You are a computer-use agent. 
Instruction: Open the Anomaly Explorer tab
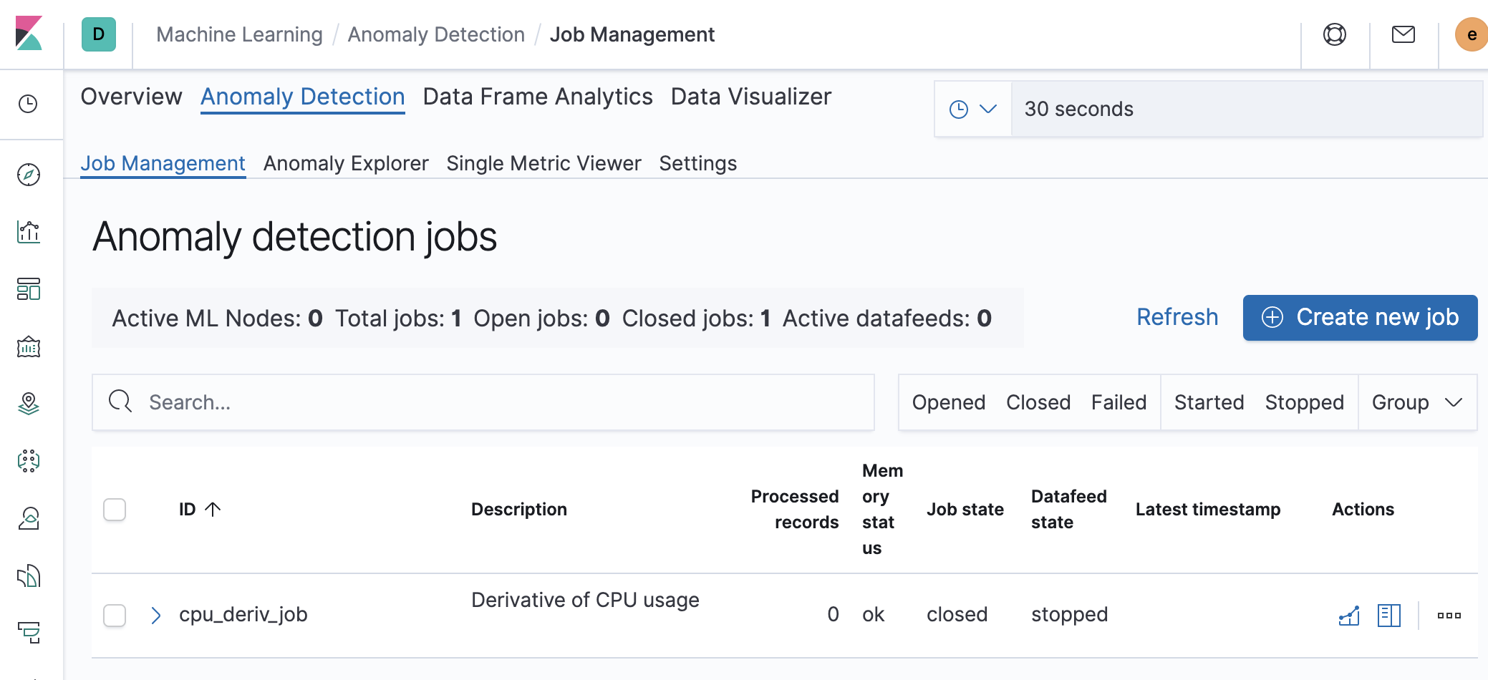(346, 163)
